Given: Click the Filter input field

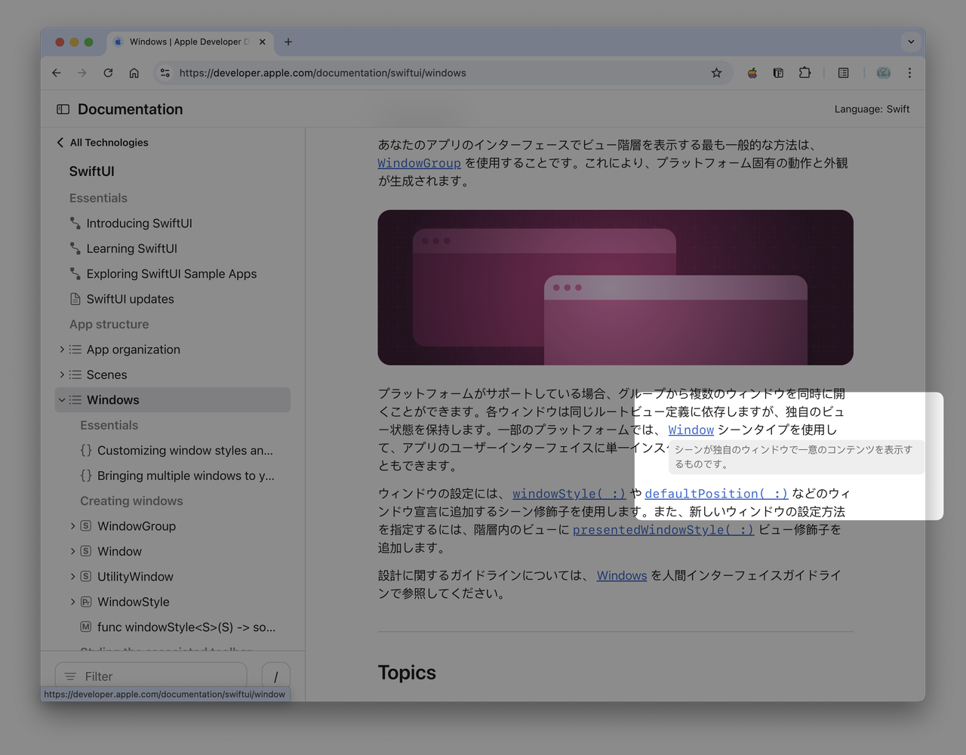Looking at the screenshot, I should 151,676.
